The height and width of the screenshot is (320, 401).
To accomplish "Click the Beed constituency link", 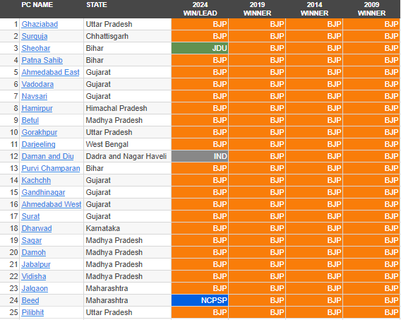I will point(30,300).
